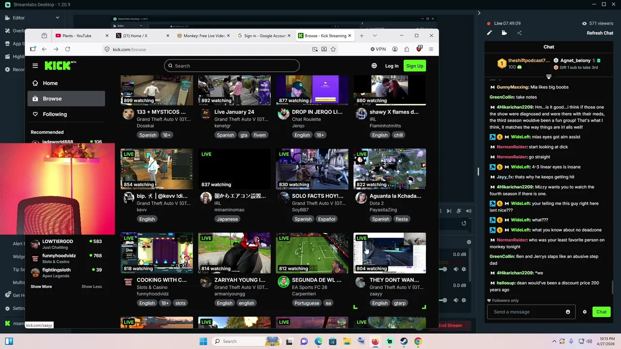Viewport: 621px width, 349px height.
Task: Open LOWTIERGOD in Recommended list
Action: (x=66, y=244)
